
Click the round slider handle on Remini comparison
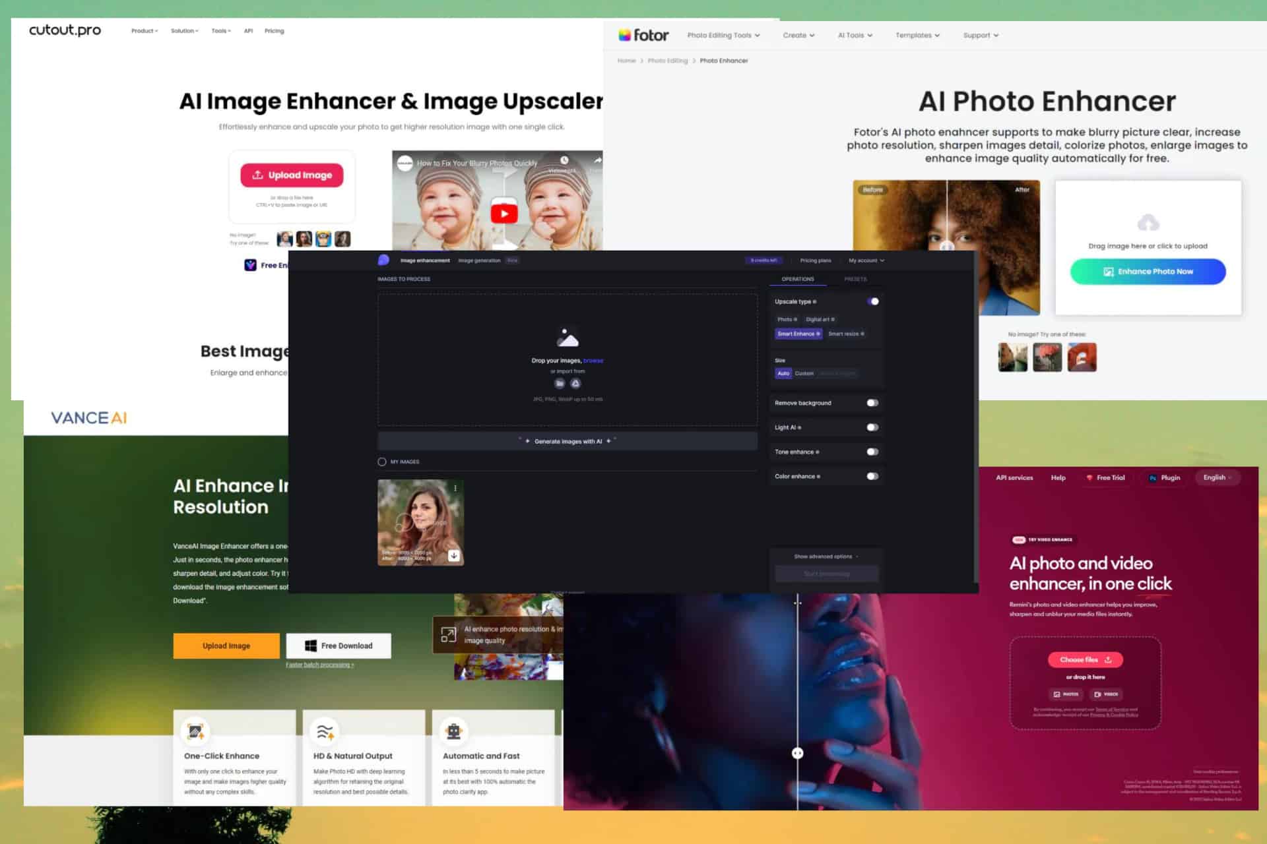click(798, 753)
